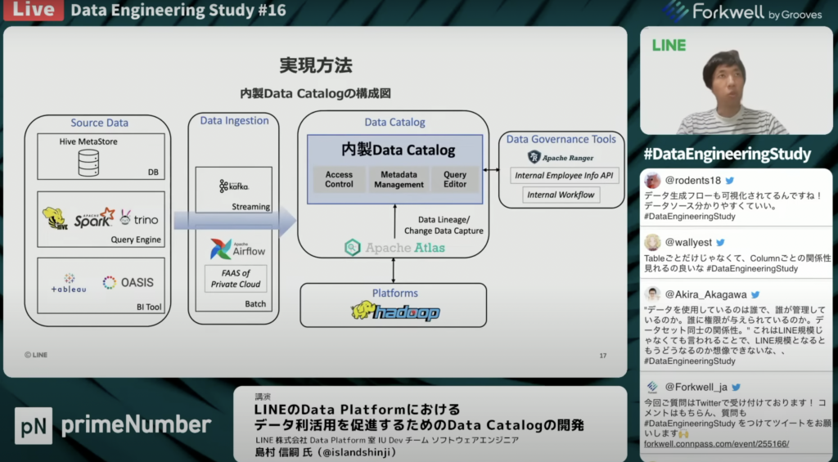Image resolution: width=838 pixels, height=462 pixels.
Task: Click the @Akira_Akagawa profile avatar
Action: pyautogui.click(x=652, y=294)
